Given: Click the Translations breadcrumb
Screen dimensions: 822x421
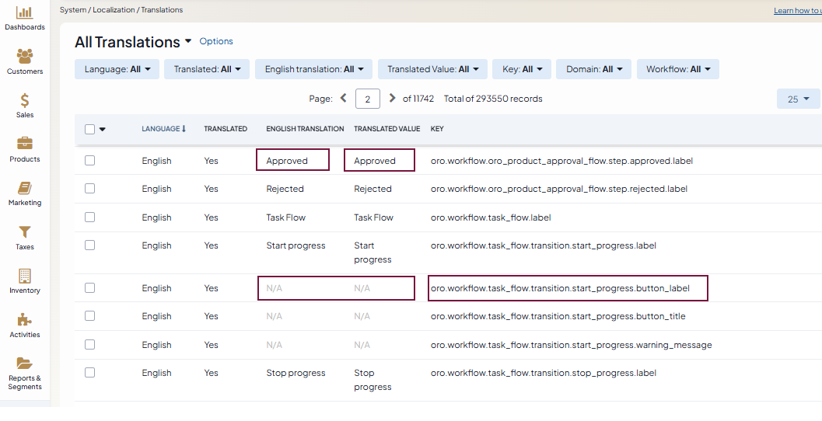Looking at the screenshot, I should tap(162, 10).
